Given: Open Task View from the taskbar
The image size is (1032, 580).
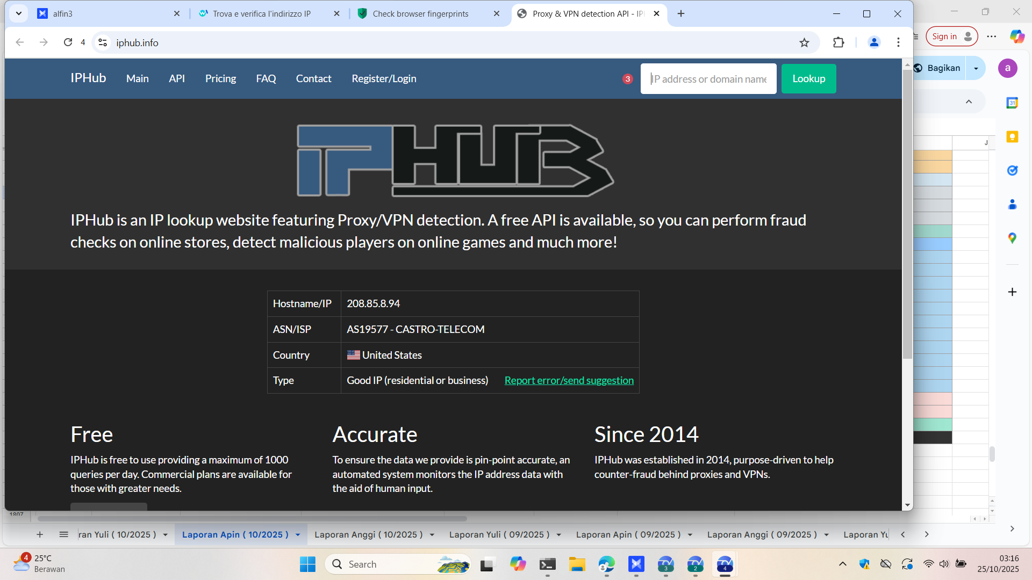Looking at the screenshot, I should coord(487,564).
